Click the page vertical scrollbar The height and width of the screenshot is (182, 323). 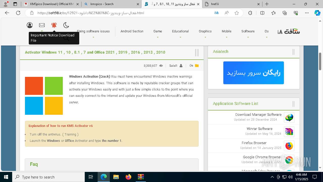pos(320,61)
